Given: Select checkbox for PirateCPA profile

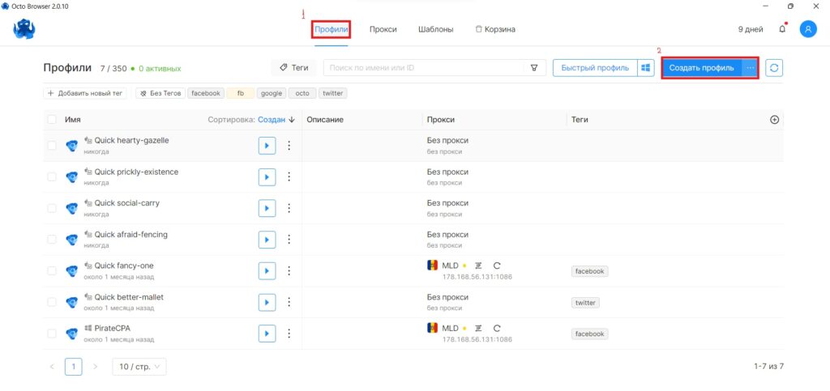Looking at the screenshot, I should [x=52, y=334].
